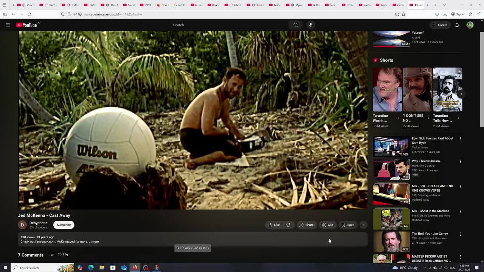Open the Tarantino Wasn't short thumbnail
Image resolution: width=484 pixels, height=272 pixels.
(x=387, y=90)
